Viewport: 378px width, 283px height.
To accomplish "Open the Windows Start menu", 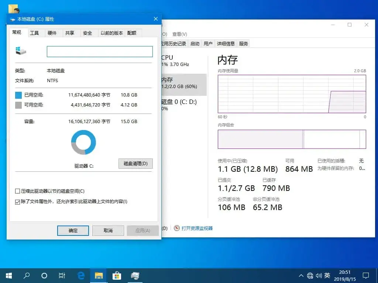I will tap(9, 276).
